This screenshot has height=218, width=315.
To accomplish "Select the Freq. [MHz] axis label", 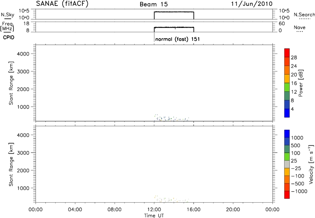I will (7, 26).
